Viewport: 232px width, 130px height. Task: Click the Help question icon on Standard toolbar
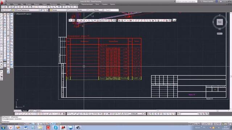76,7
